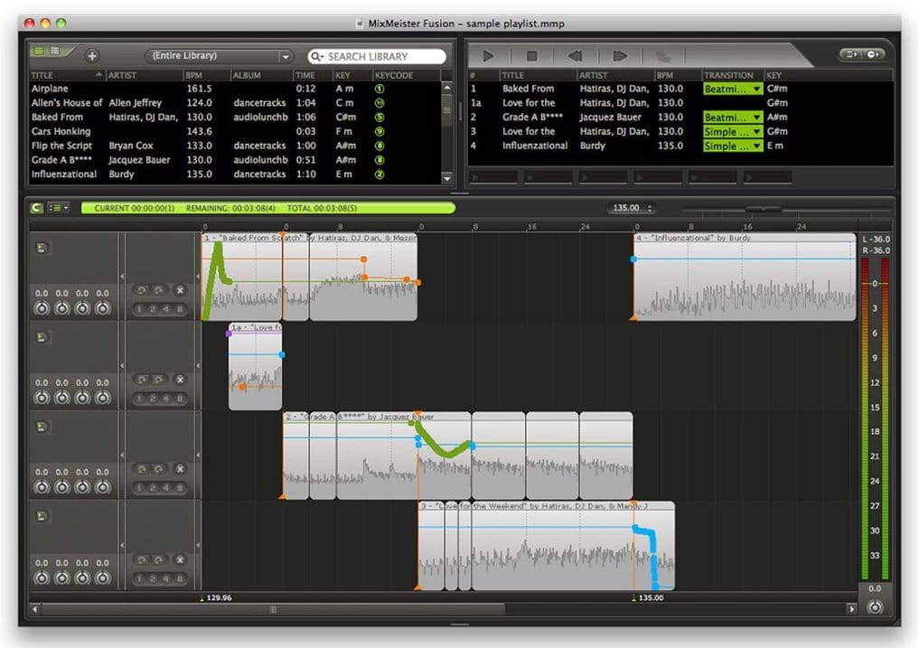Switch library to green list view
The width and height of the screenshot is (919, 648).
(x=39, y=52)
